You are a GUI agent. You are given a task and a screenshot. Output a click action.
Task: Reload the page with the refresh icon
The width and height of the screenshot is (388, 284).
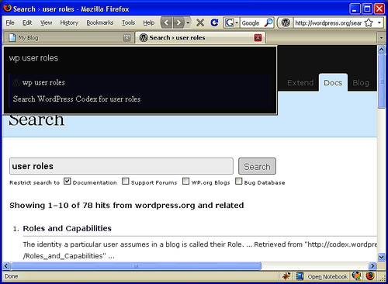[214, 23]
